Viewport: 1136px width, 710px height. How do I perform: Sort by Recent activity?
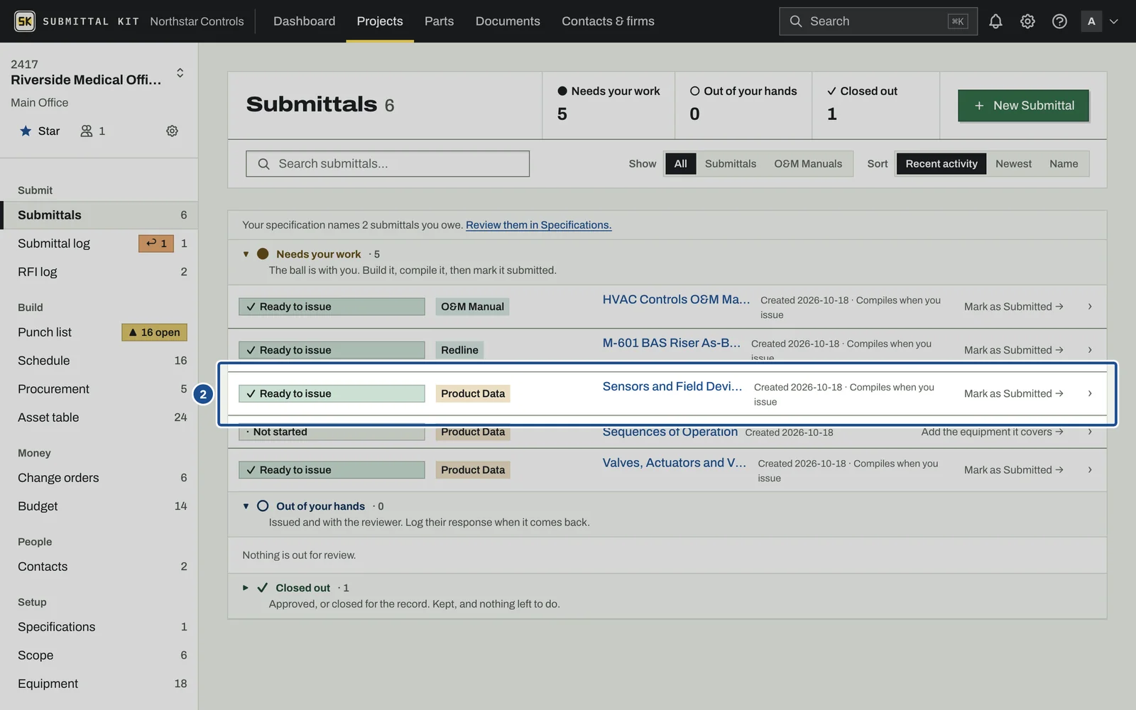point(941,164)
